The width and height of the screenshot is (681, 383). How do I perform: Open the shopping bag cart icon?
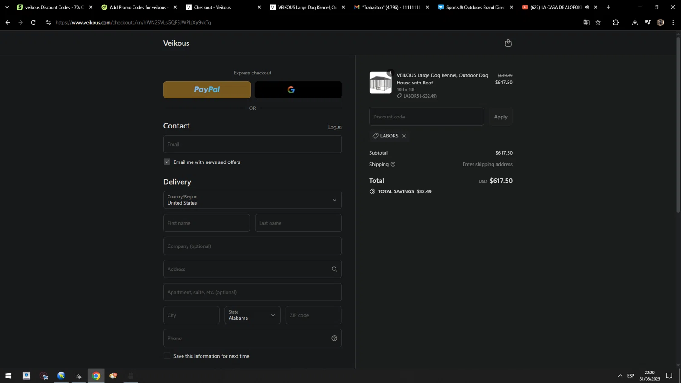click(508, 43)
